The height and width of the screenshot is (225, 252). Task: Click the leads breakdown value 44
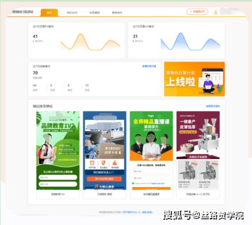(x=35, y=85)
